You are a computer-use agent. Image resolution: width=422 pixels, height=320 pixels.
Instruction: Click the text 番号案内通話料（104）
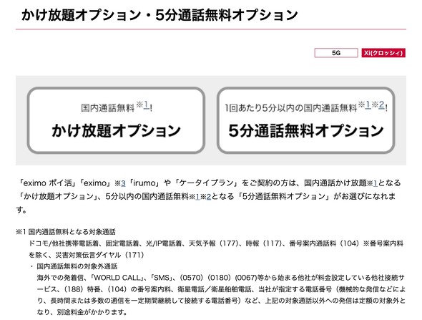324,243
